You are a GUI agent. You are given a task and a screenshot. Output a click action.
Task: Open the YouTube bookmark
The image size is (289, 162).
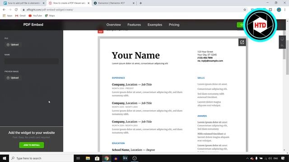(35, 16)
